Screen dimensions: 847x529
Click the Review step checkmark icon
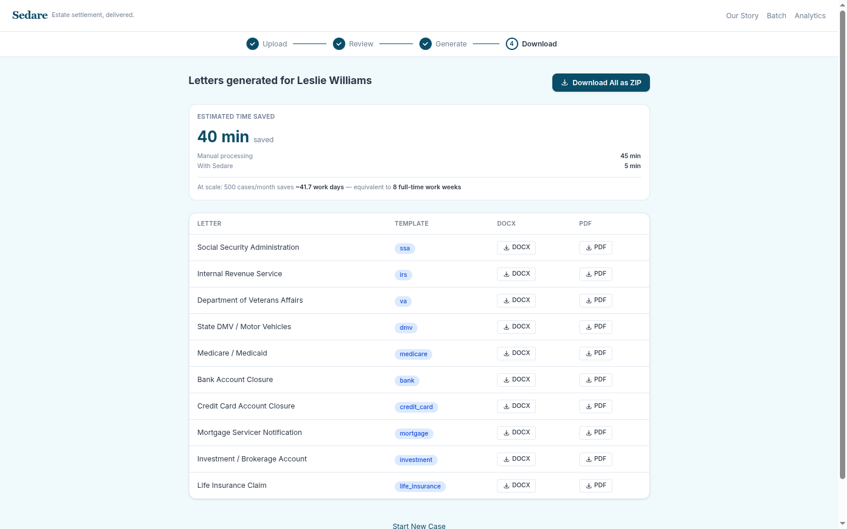point(339,44)
